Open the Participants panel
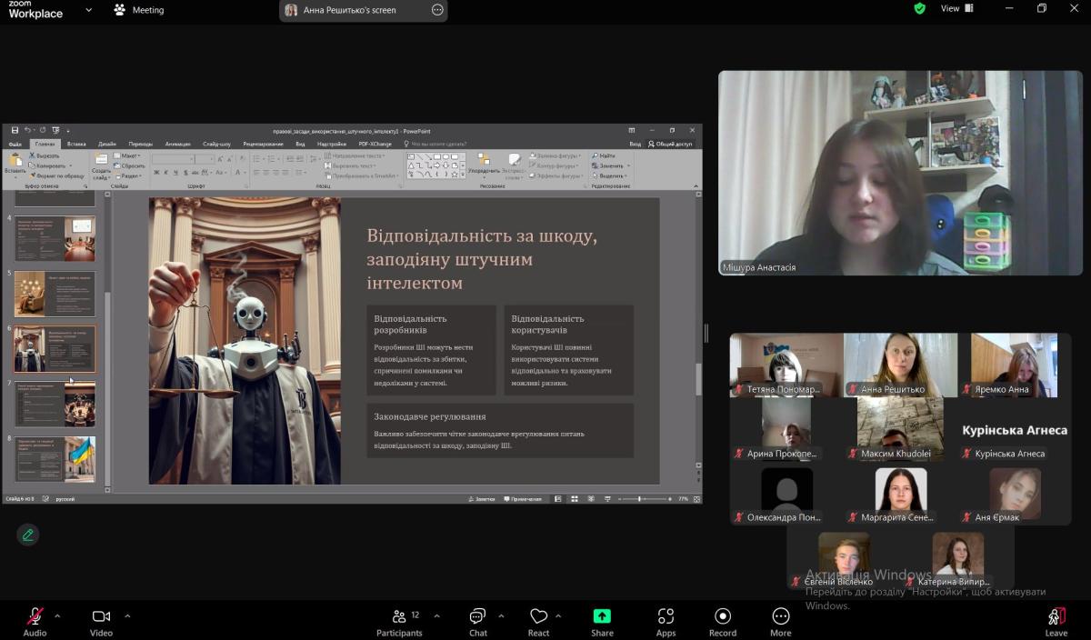The image size is (1091, 640). pyautogui.click(x=400, y=621)
